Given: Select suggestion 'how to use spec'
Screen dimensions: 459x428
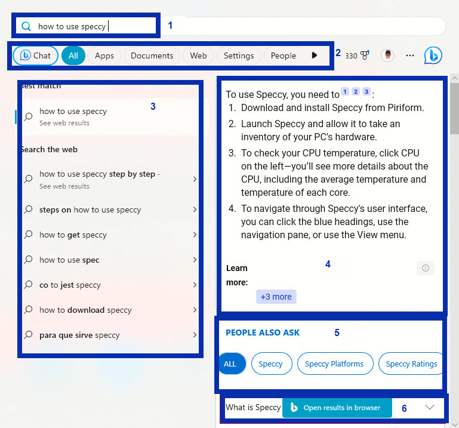Looking at the screenshot, I should pyautogui.click(x=69, y=260).
